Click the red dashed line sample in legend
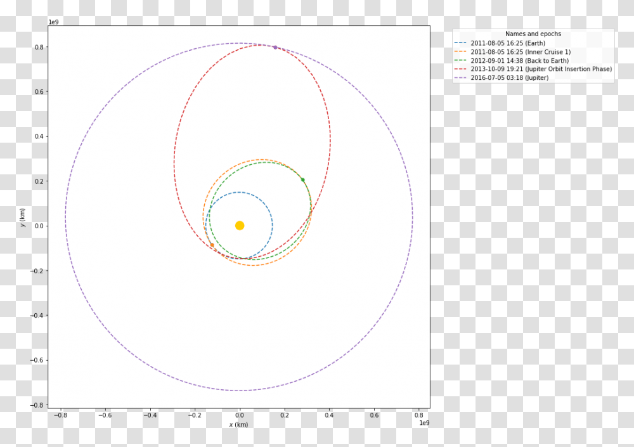 [460, 69]
